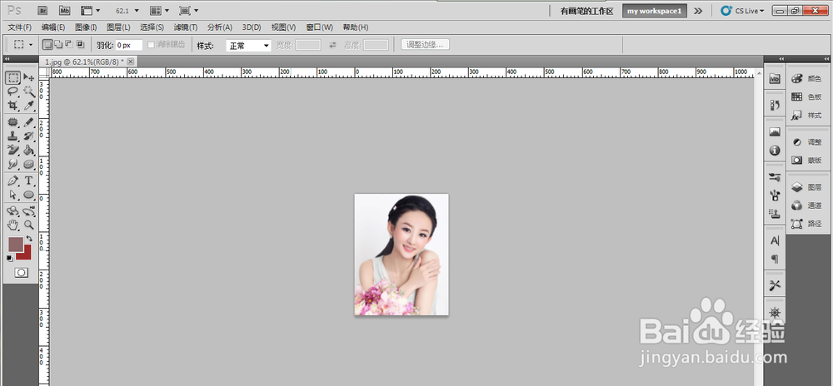Select the 3D Object Rotate tool
This screenshot has width=833, height=386.
point(13,211)
